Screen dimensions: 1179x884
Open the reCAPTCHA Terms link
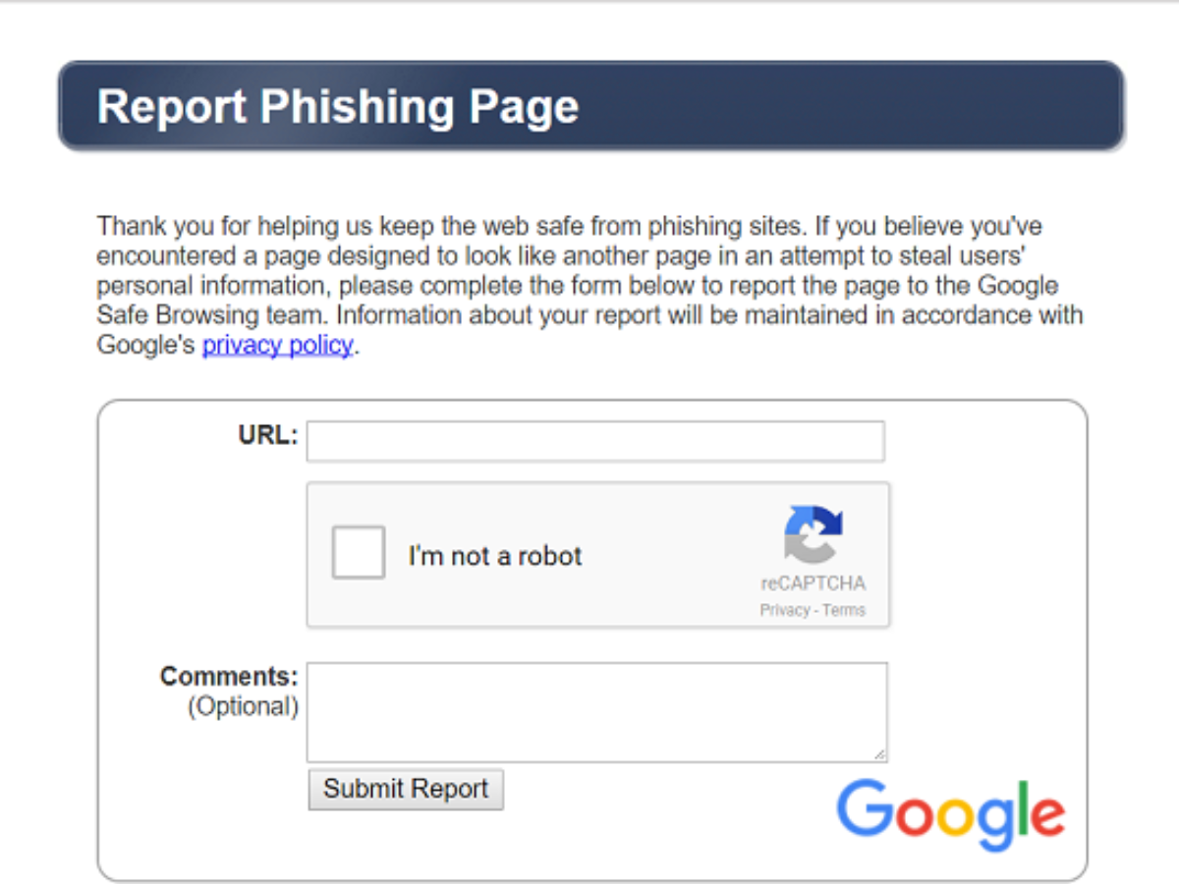[x=844, y=610]
